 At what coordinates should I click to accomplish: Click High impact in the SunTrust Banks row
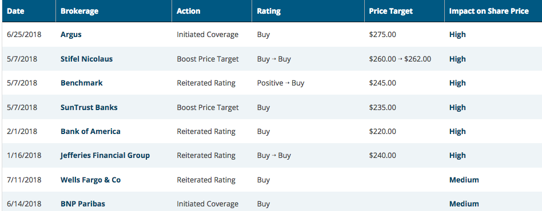[x=457, y=107]
